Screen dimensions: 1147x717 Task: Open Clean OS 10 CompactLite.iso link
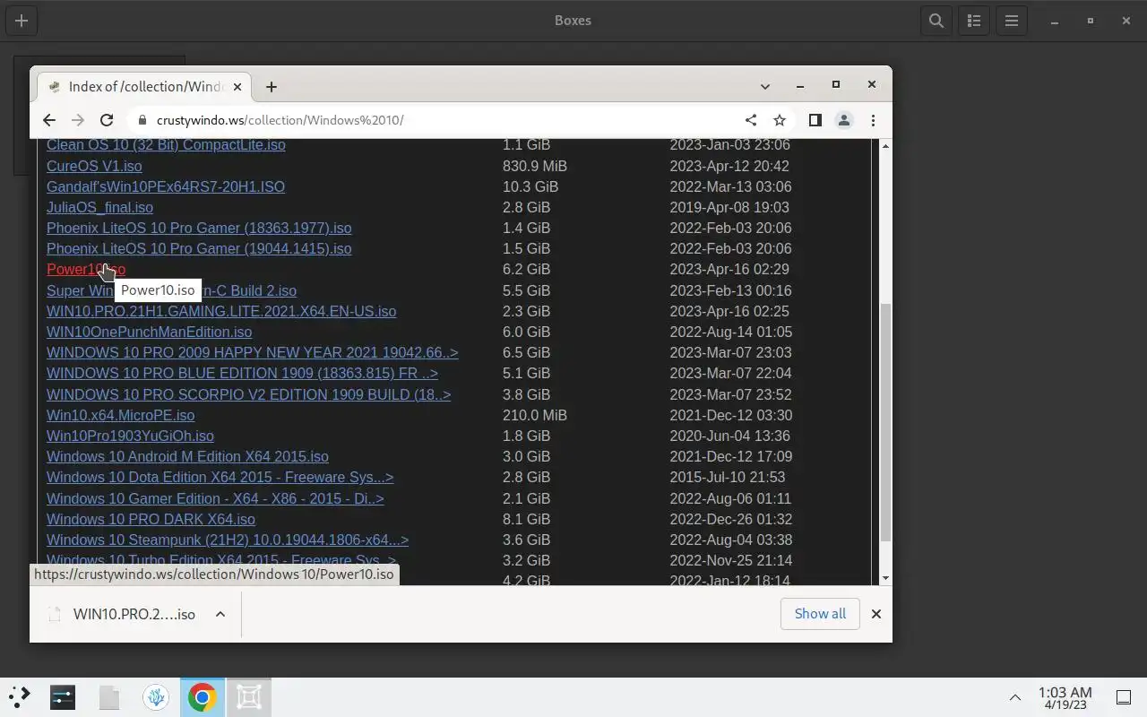pyautogui.click(x=166, y=145)
